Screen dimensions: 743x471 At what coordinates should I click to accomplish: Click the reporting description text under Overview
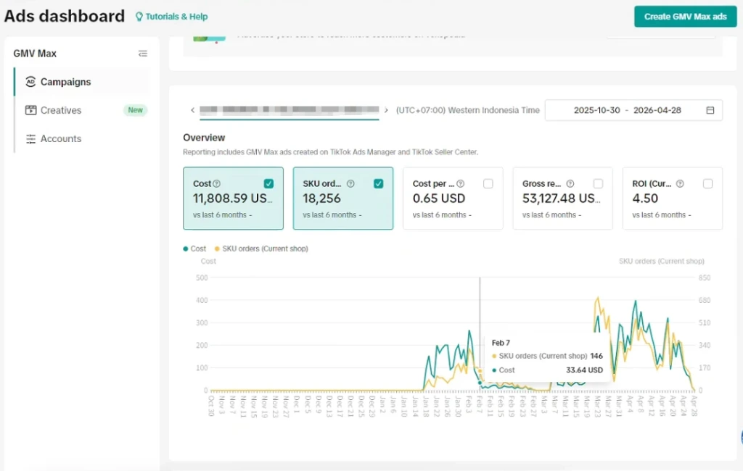(330, 152)
